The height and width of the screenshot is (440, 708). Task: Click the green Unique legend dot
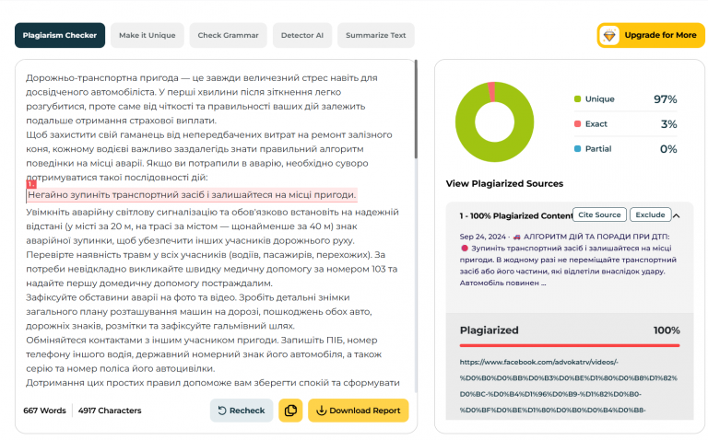[577, 98]
